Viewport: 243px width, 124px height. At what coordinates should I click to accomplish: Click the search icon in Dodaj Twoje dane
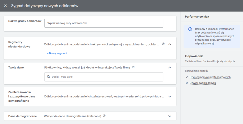click(49, 77)
